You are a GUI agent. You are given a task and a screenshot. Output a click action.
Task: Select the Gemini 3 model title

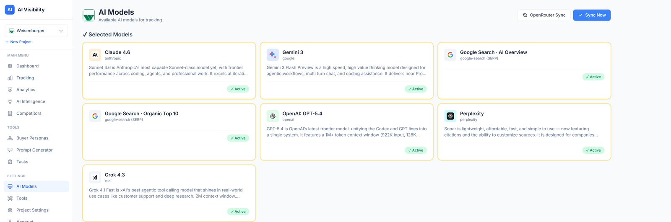tap(293, 52)
